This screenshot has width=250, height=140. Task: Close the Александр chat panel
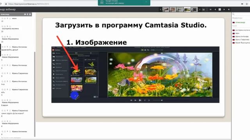[30, 14]
